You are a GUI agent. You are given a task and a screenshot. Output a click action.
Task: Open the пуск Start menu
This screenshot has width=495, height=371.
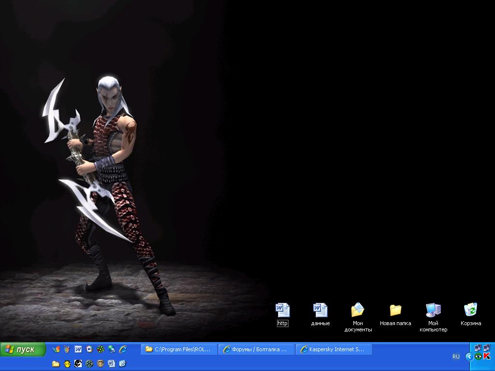[23, 349]
